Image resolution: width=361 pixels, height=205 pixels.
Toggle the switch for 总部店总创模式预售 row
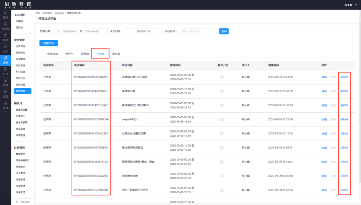point(221,133)
